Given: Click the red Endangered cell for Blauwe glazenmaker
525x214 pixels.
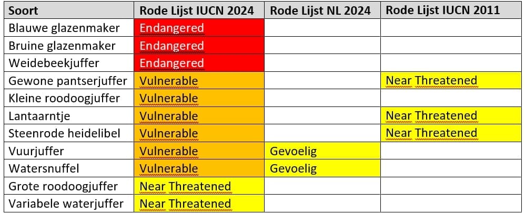Looking at the screenshot, I should pyautogui.click(x=199, y=28).
